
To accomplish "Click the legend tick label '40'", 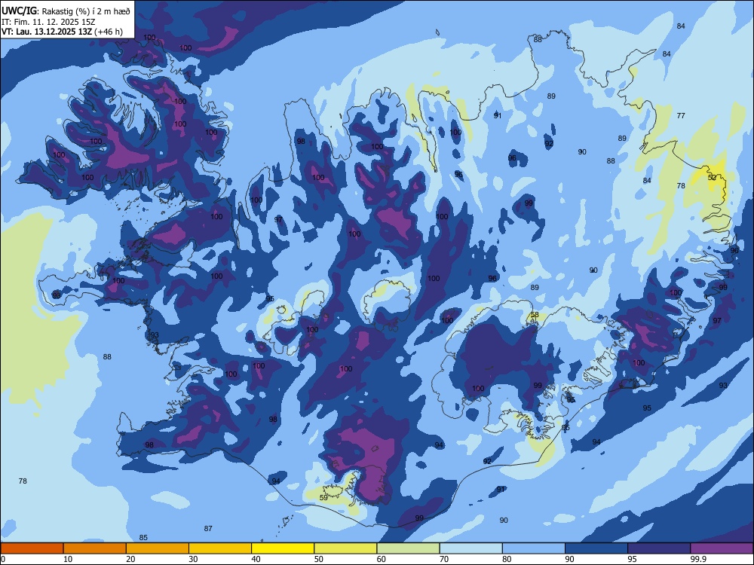I will (x=256, y=559).
